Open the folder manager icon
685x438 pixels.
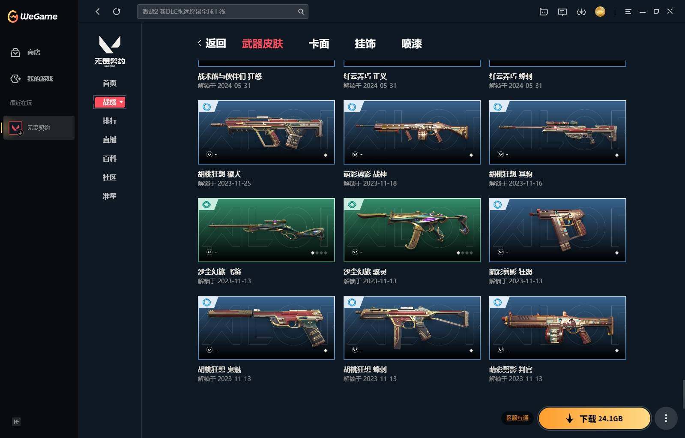[544, 12]
